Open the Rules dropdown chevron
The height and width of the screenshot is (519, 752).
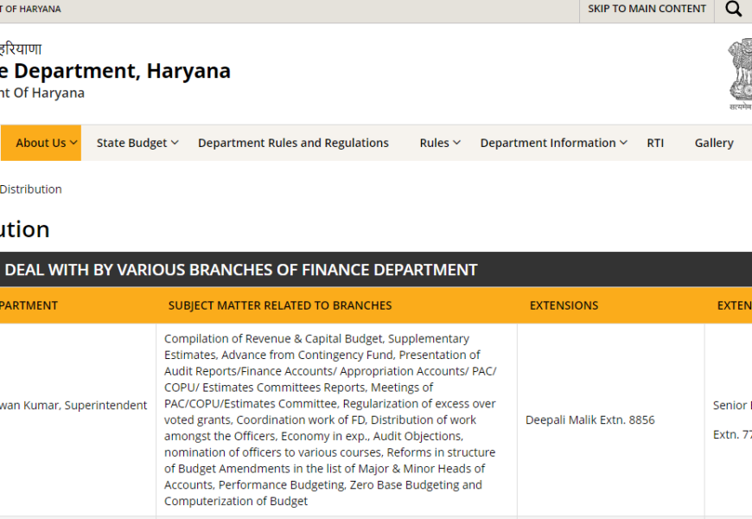[x=456, y=143]
